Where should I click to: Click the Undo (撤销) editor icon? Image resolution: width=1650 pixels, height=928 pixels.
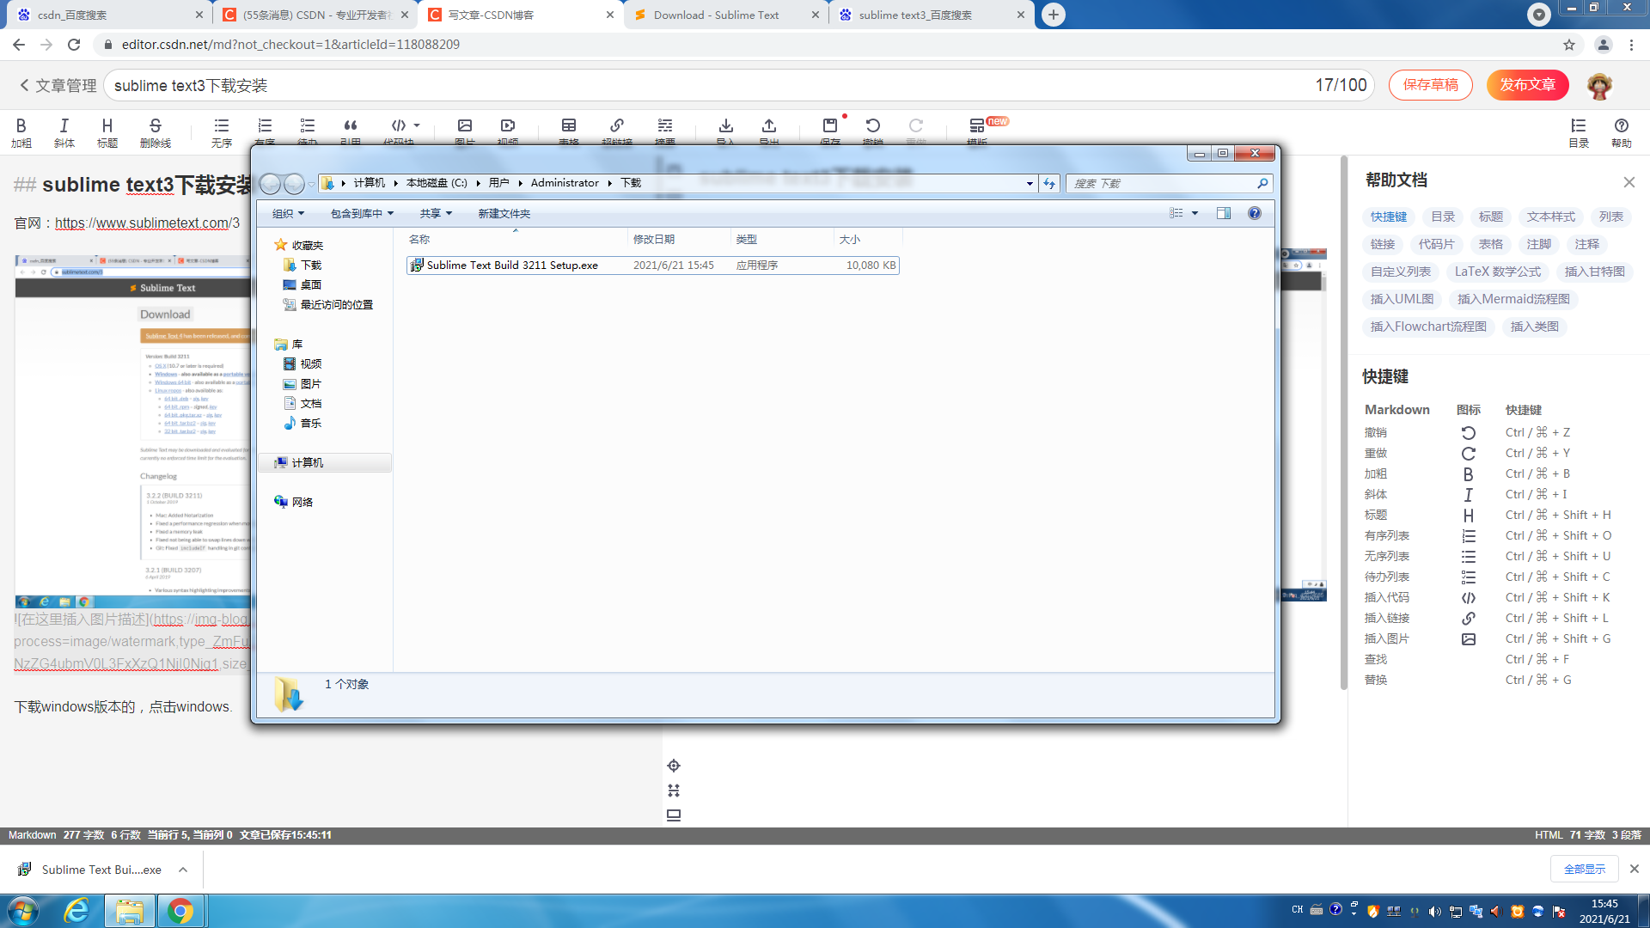(872, 127)
